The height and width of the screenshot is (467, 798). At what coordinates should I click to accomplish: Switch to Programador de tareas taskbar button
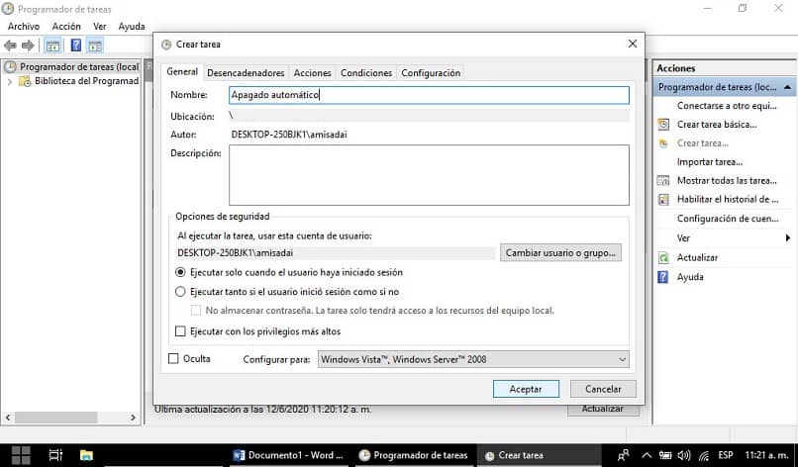[x=413, y=455]
